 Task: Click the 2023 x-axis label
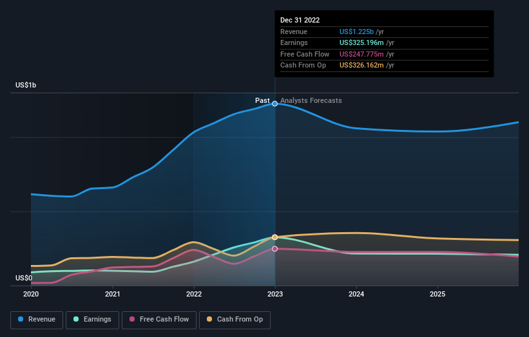pos(275,295)
